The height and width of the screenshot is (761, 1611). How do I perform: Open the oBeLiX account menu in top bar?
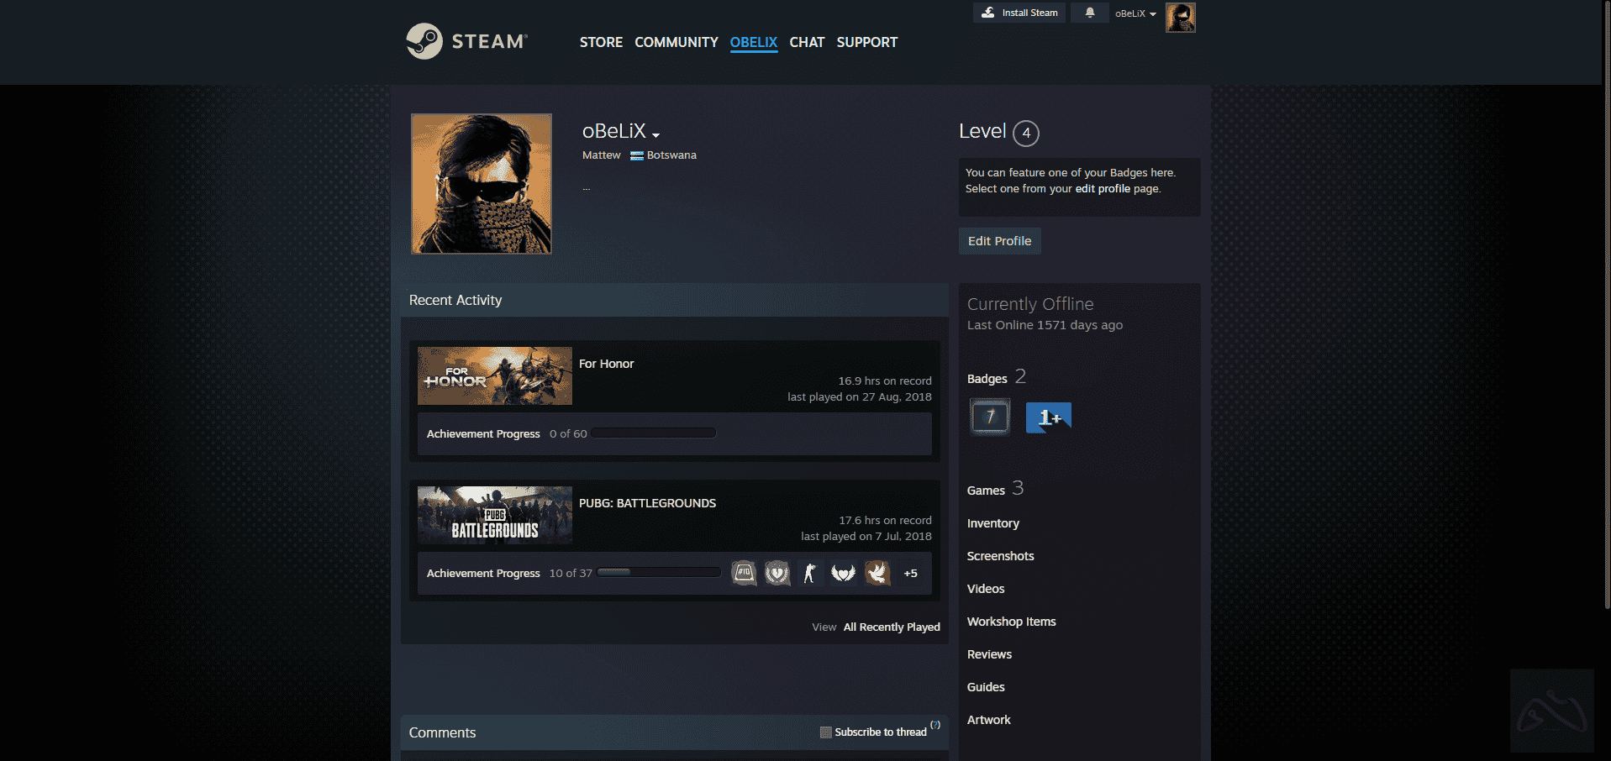click(1135, 13)
